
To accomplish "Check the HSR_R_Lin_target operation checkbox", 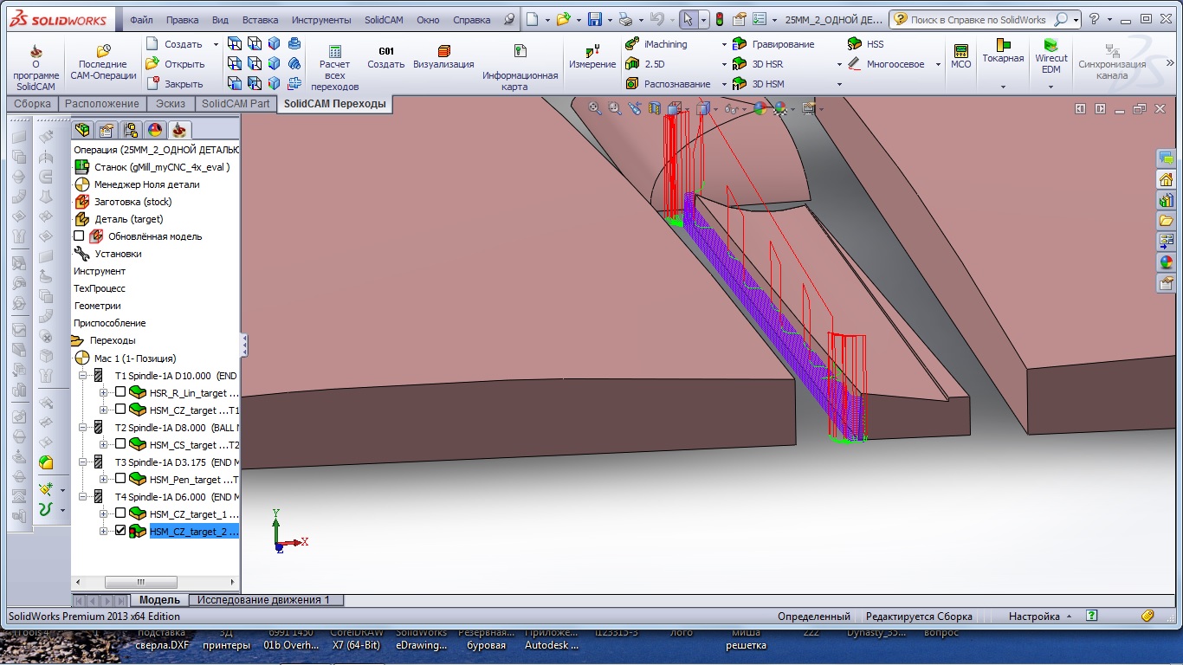I will pos(120,392).
